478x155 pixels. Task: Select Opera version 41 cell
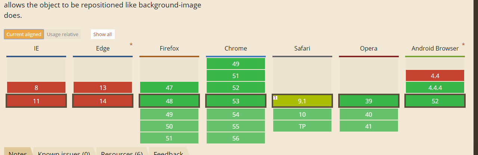coord(368,126)
